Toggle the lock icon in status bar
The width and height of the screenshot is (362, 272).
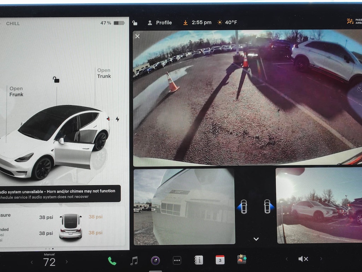[x=135, y=23]
